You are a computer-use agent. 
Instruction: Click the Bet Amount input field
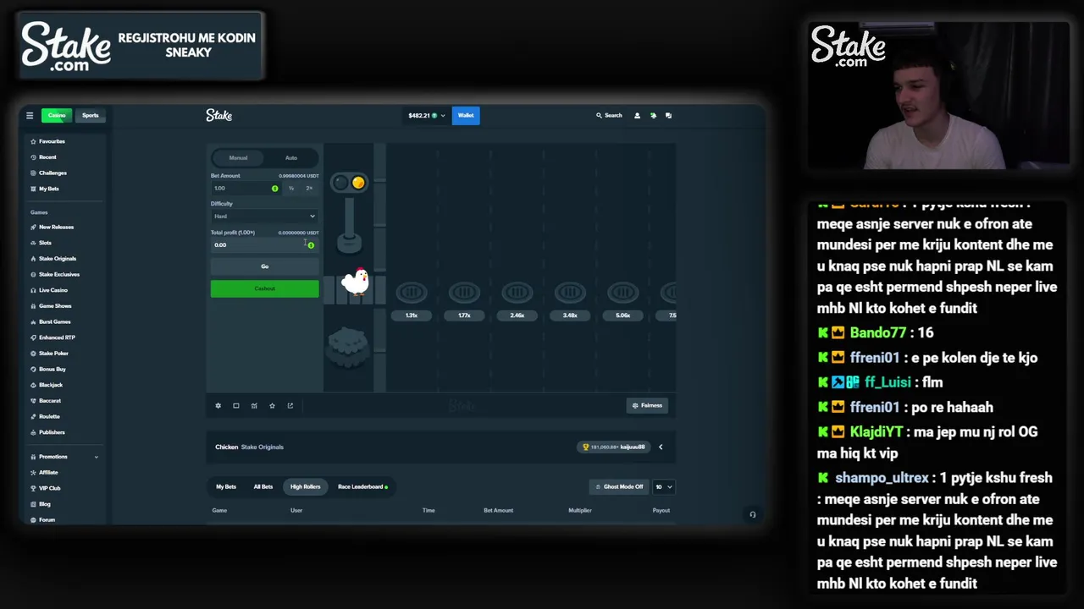pyautogui.click(x=246, y=188)
